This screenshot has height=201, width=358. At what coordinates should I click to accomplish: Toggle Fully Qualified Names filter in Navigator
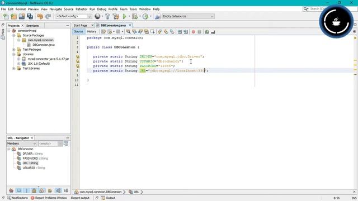click(50, 190)
